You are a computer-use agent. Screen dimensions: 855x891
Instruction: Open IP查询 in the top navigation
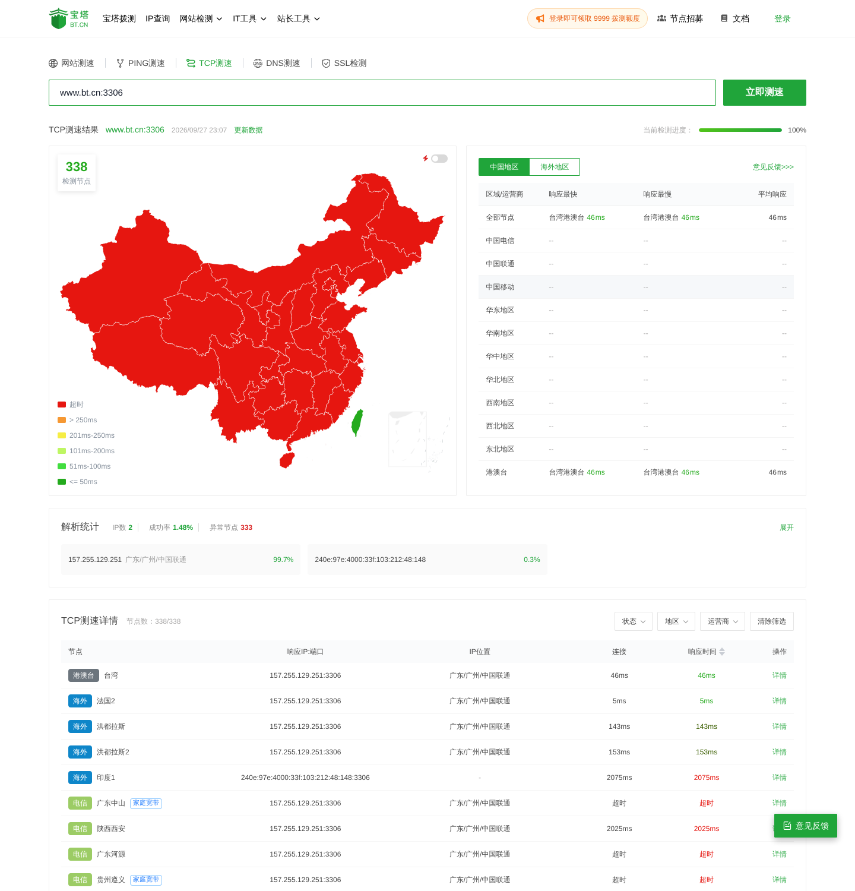pyautogui.click(x=158, y=19)
